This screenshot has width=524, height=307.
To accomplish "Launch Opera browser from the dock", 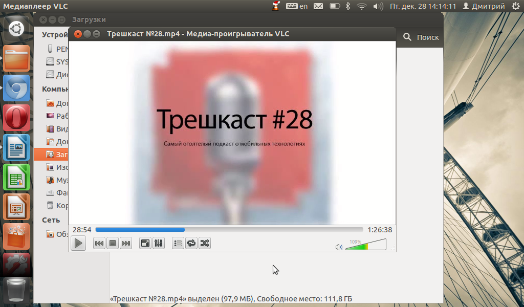I will (16, 118).
